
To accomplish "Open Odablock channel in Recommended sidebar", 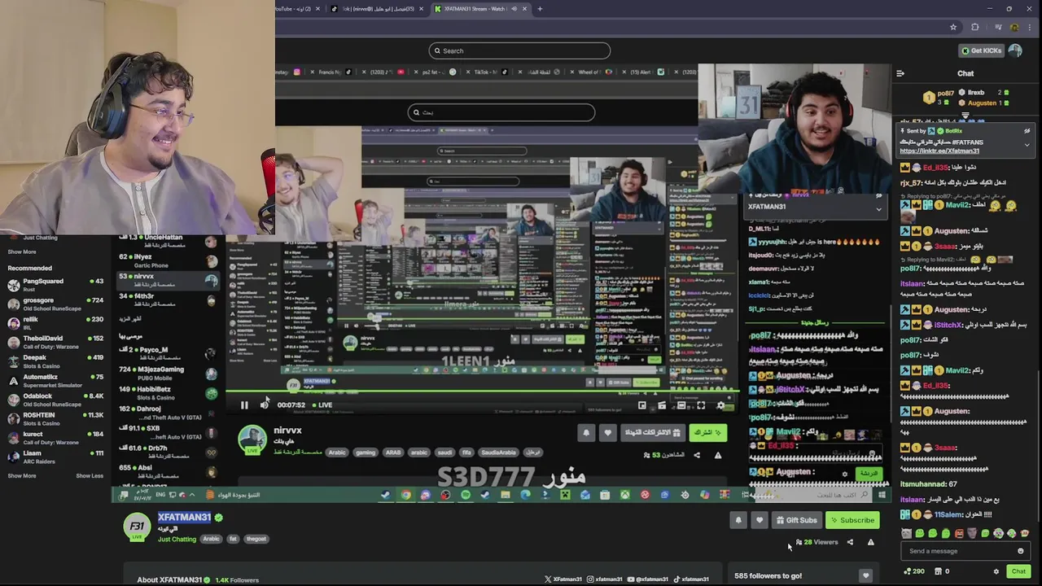I will tap(55, 400).
